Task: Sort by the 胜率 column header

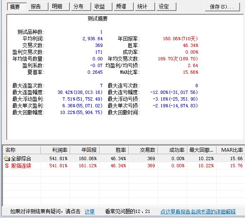Action: 114,150
